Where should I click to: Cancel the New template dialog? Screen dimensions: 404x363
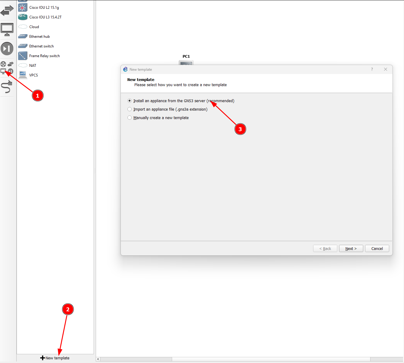pos(377,248)
